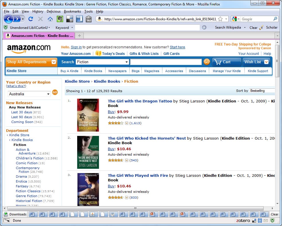Select the Amazon.com Fiction browser tab
The height and width of the screenshot is (226, 282).
[x=39, y=36]
